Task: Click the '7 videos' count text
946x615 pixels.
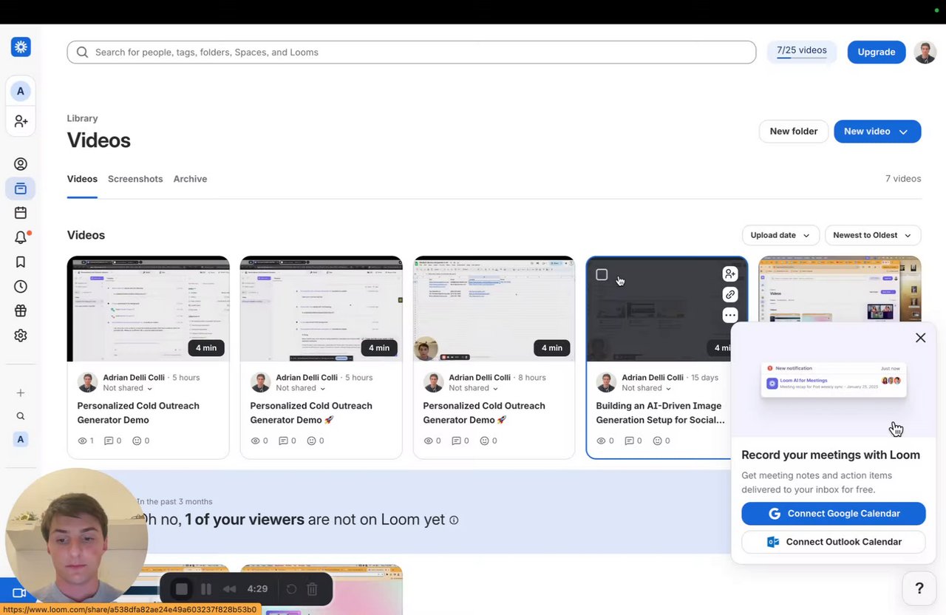Action: 903,179
